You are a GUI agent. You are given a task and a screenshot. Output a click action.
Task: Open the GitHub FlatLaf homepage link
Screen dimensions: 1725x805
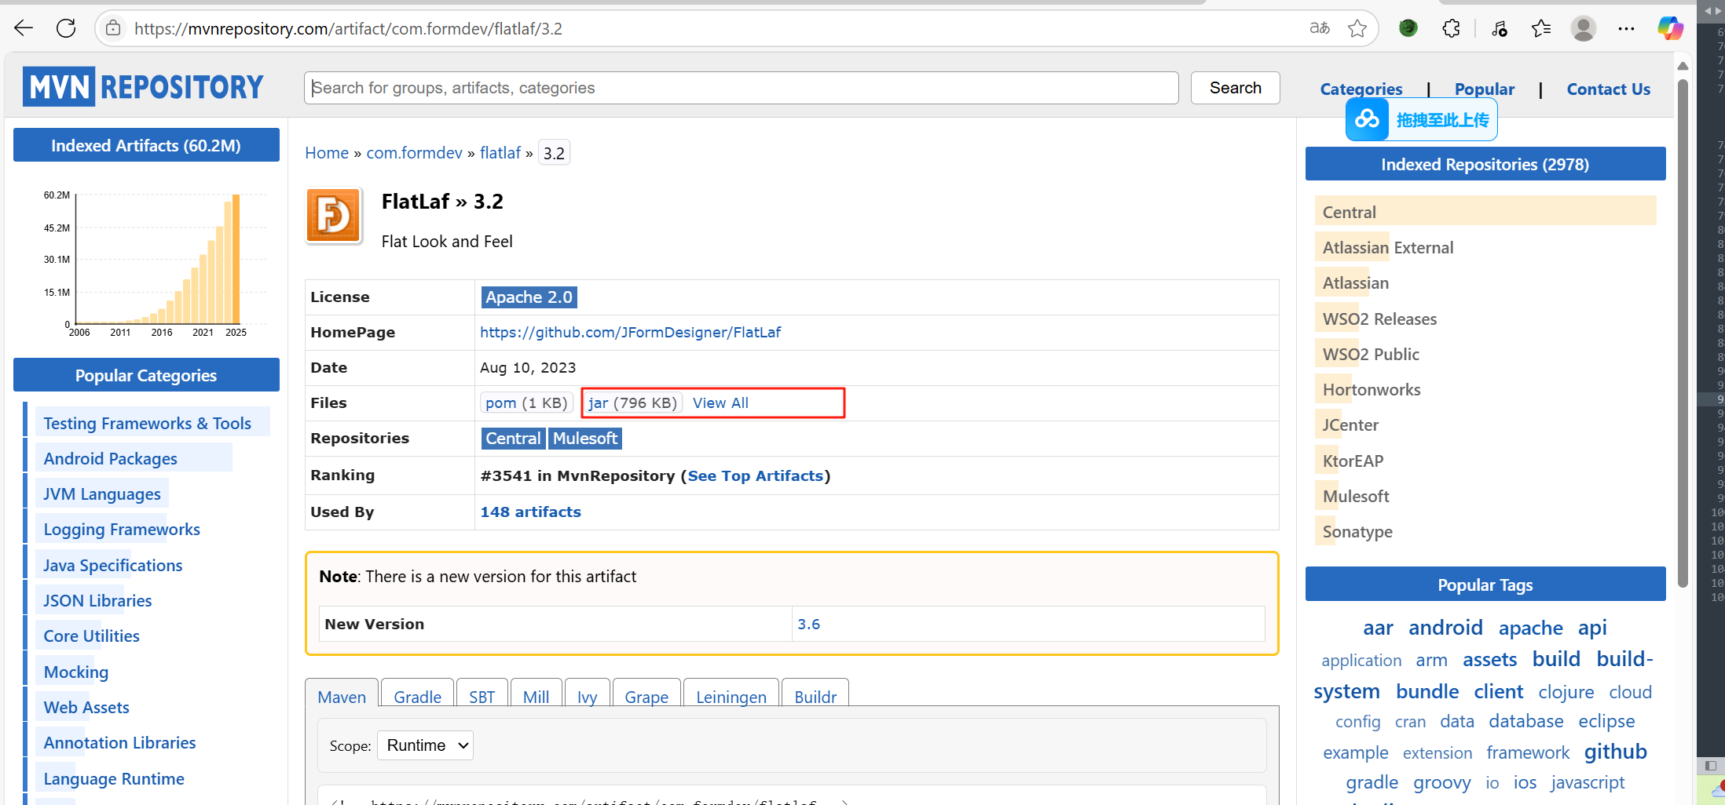pos(630,333)
